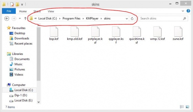Switch to large icons view layout
193x112 pixels.
tap(187, 107)
